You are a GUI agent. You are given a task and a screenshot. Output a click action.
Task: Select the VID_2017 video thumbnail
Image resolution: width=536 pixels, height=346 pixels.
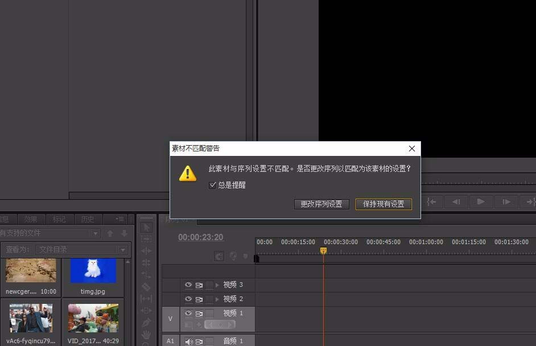click(93, 318)
